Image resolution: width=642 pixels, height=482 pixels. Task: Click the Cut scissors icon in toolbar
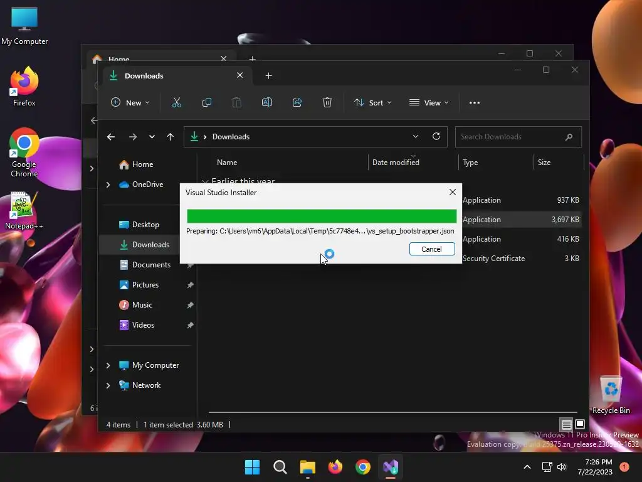(176, 102)
